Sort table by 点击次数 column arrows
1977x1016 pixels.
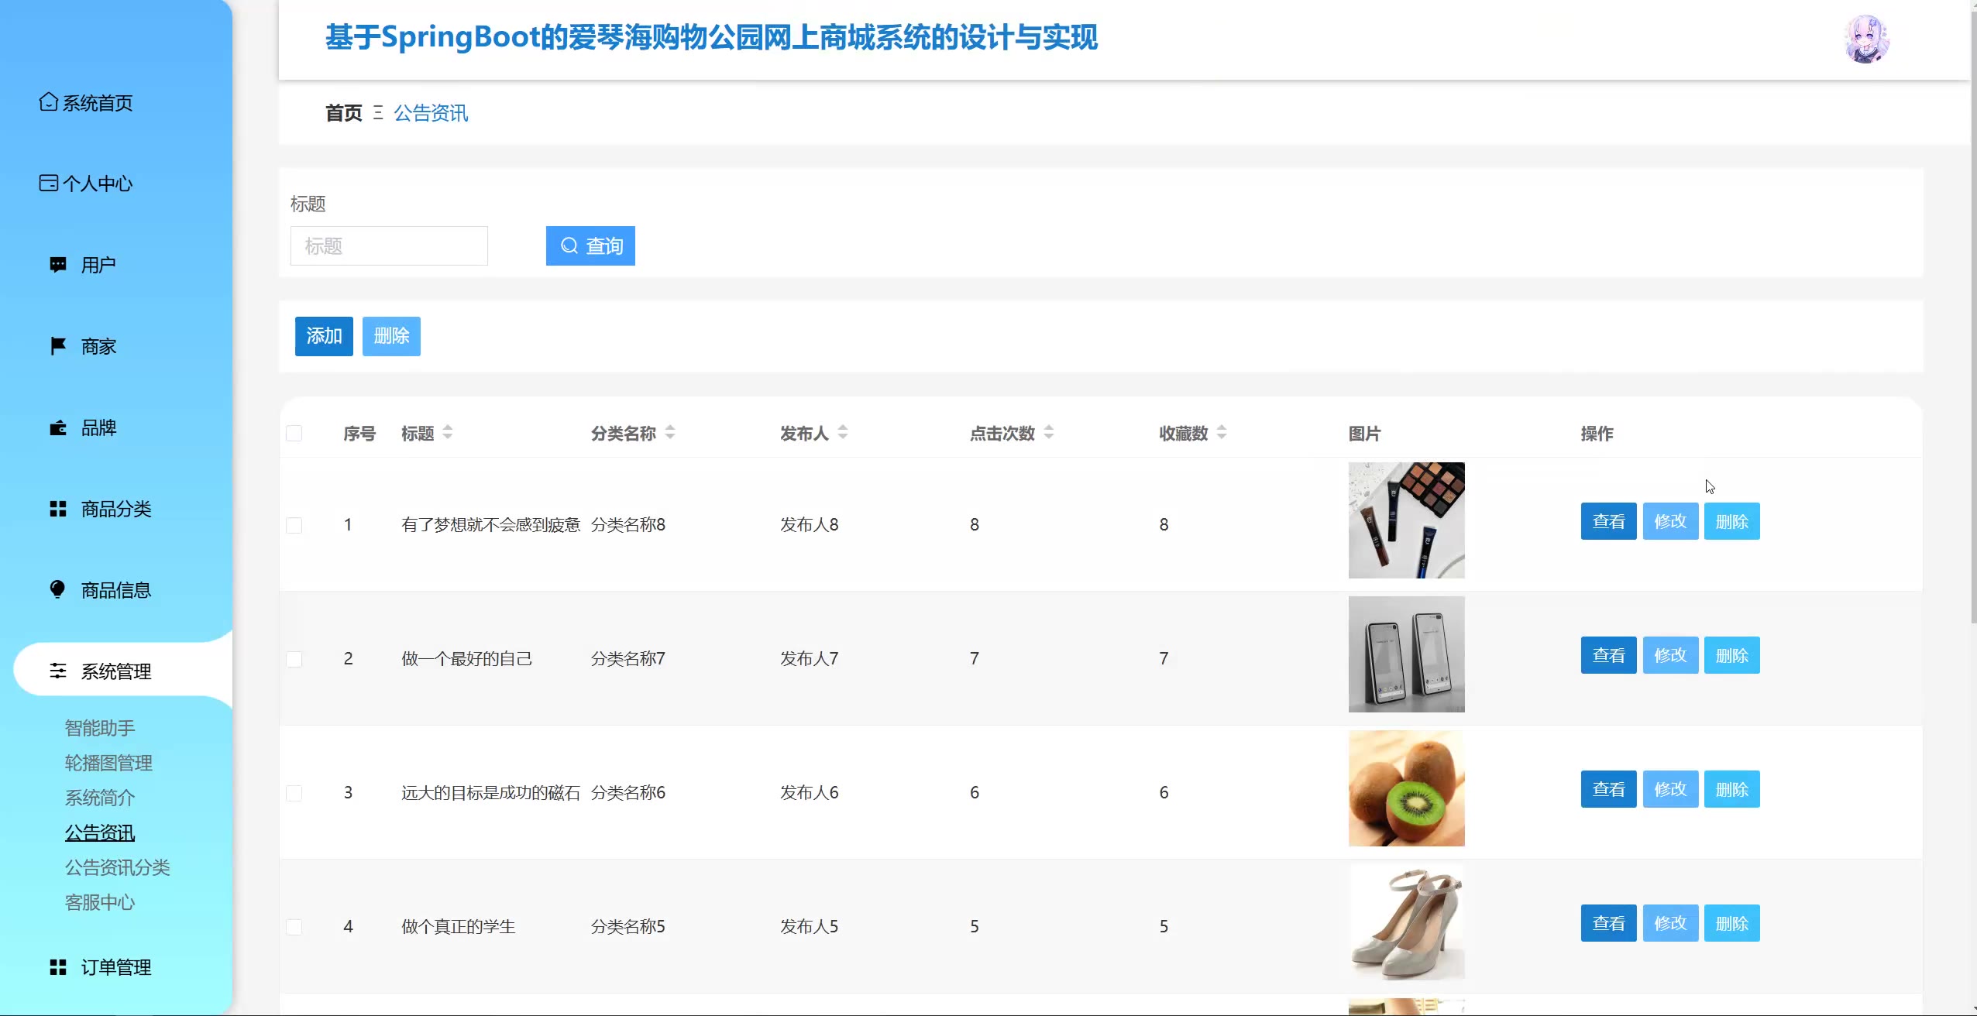click(x=1049, y=432)
